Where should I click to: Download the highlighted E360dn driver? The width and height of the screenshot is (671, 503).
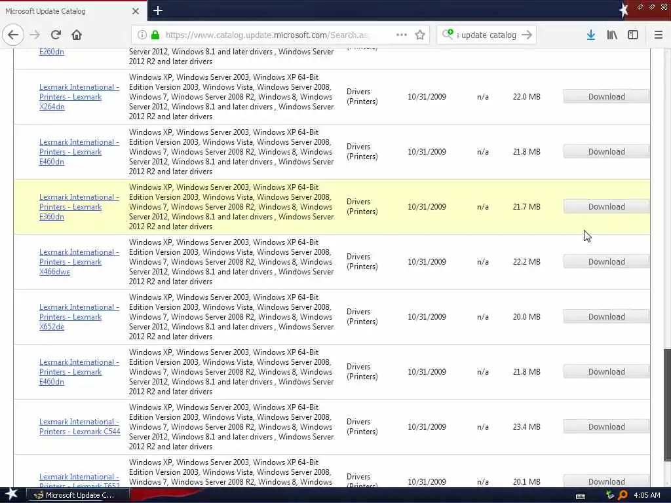[606, 206]
